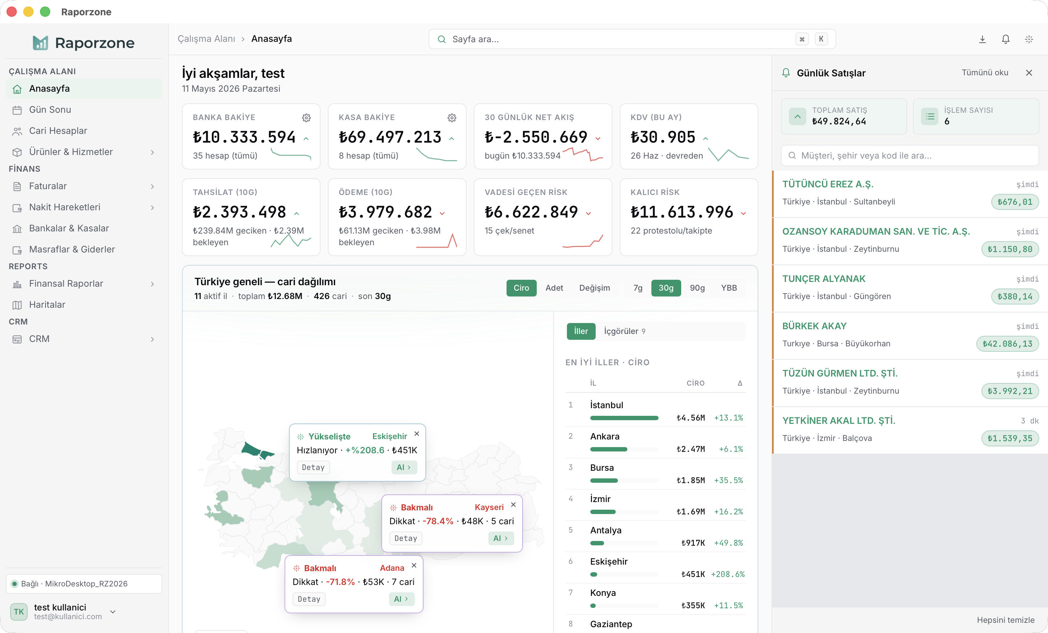Click the Toplam Satış arrow icon
The height and width of the screenshot is (633, 1048).
[x=798, y=116]
